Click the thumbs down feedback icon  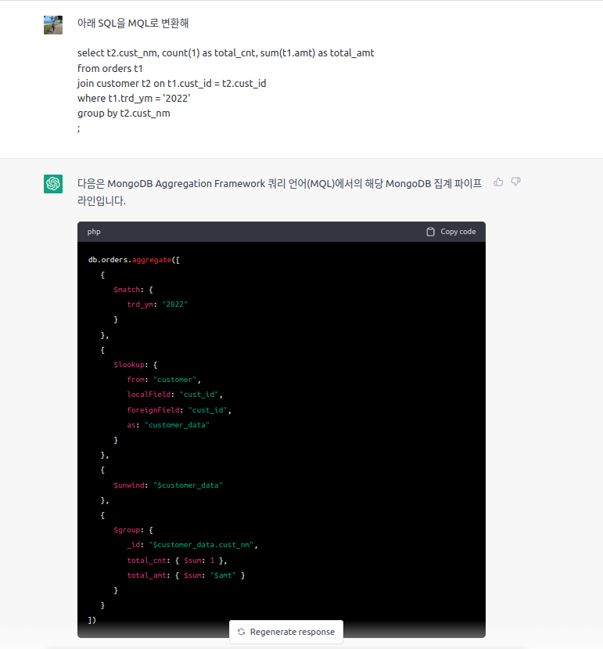(x=515, y=182)
